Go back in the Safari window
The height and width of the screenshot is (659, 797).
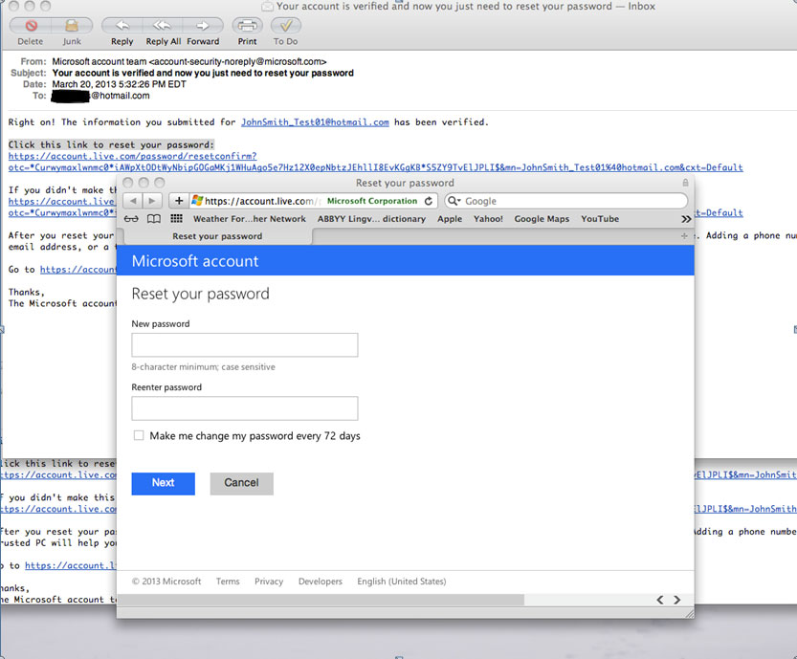click(x=133, y=201)
